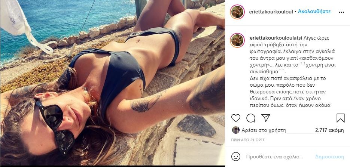Save the post with the bookmark icon

click(x=340, y=118)
